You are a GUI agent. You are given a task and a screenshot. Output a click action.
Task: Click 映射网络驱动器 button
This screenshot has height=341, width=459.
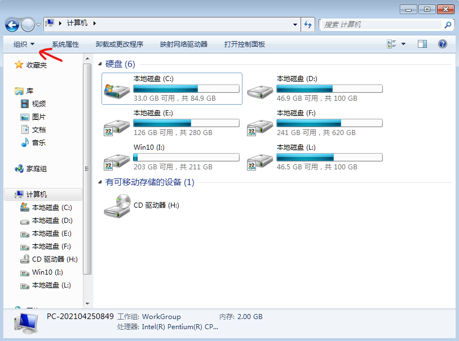pos(184,44)
